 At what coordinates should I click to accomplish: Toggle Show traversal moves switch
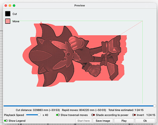pos(58,115)
